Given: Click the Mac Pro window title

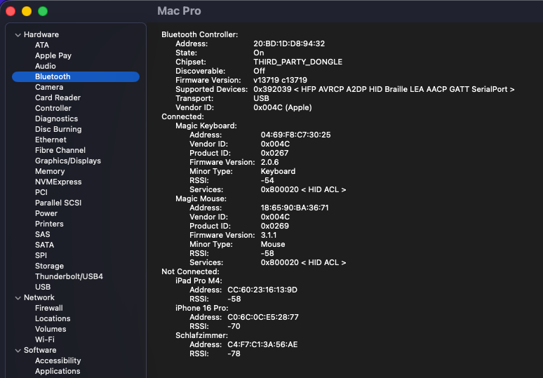Looking at the screenshot, I should (x=179, y=11).
